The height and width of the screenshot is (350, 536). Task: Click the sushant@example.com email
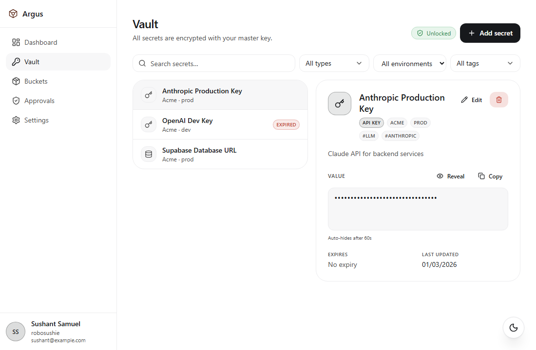click(58, 340)
